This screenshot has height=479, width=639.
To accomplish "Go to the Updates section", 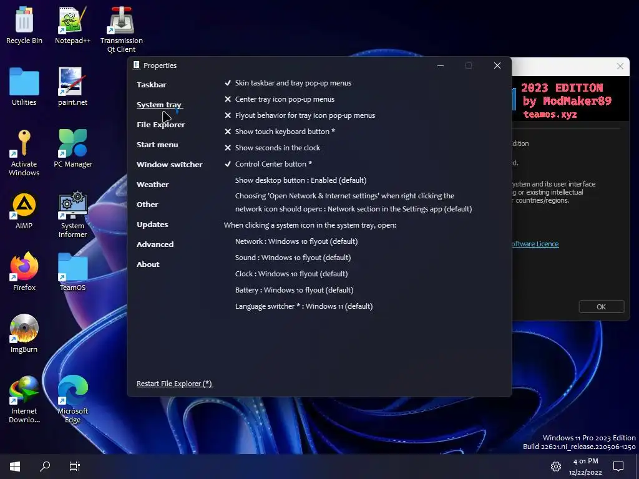I will (x=152, y=225).
